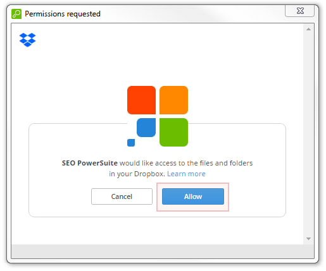Click the orange square of the logo
Viewport: 326px width, 271px height.
pyautogui.click(x=173, y=100)
